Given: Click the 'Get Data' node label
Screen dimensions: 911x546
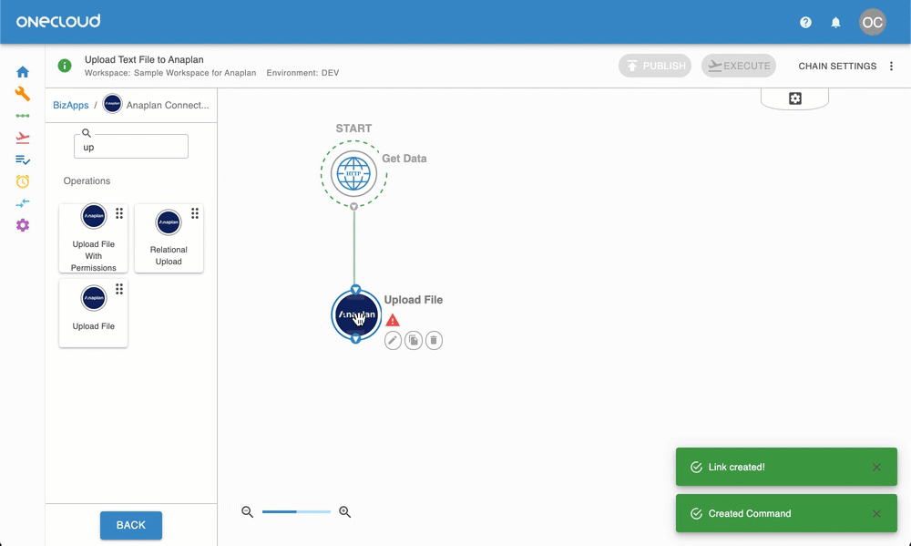Looking at the screenshot, I should pos(404,159).
